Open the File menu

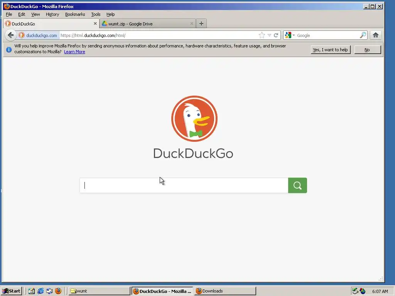(x=9, y=14)
